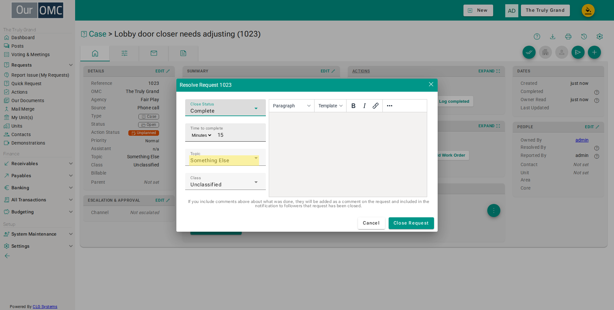Click The Truly Grand header button
This screenshot has height=310, width=614.
point(545,10)
